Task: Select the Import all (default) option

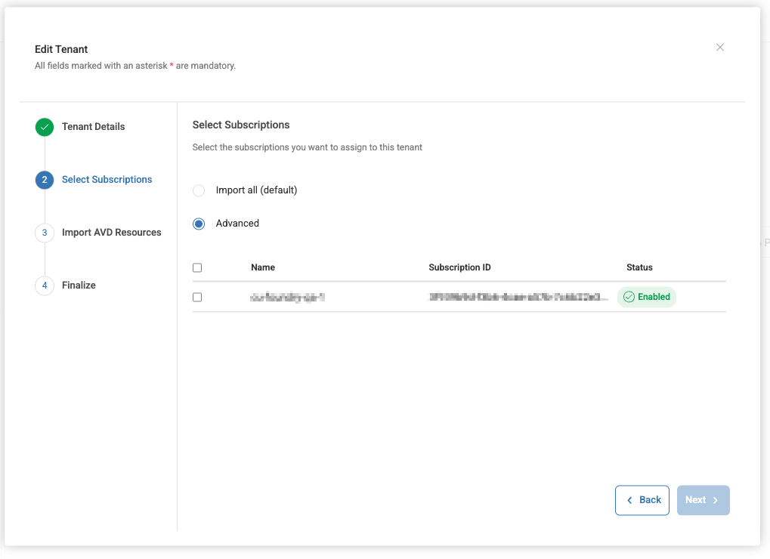Action: coord(198,190)
